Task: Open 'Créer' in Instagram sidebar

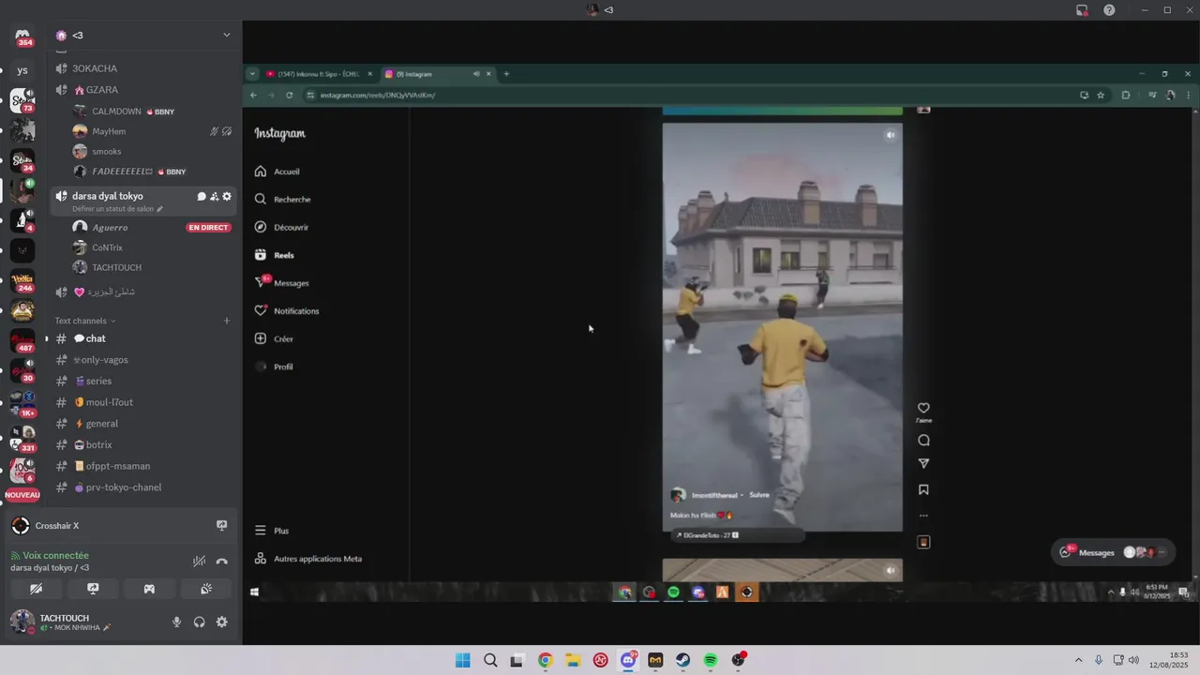Action: pos(274,338)
